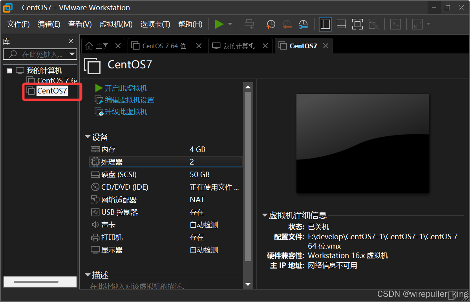Close the 我的计算机 tab
The height and width of the screenshot is (302, 470).
coord(265,46)
